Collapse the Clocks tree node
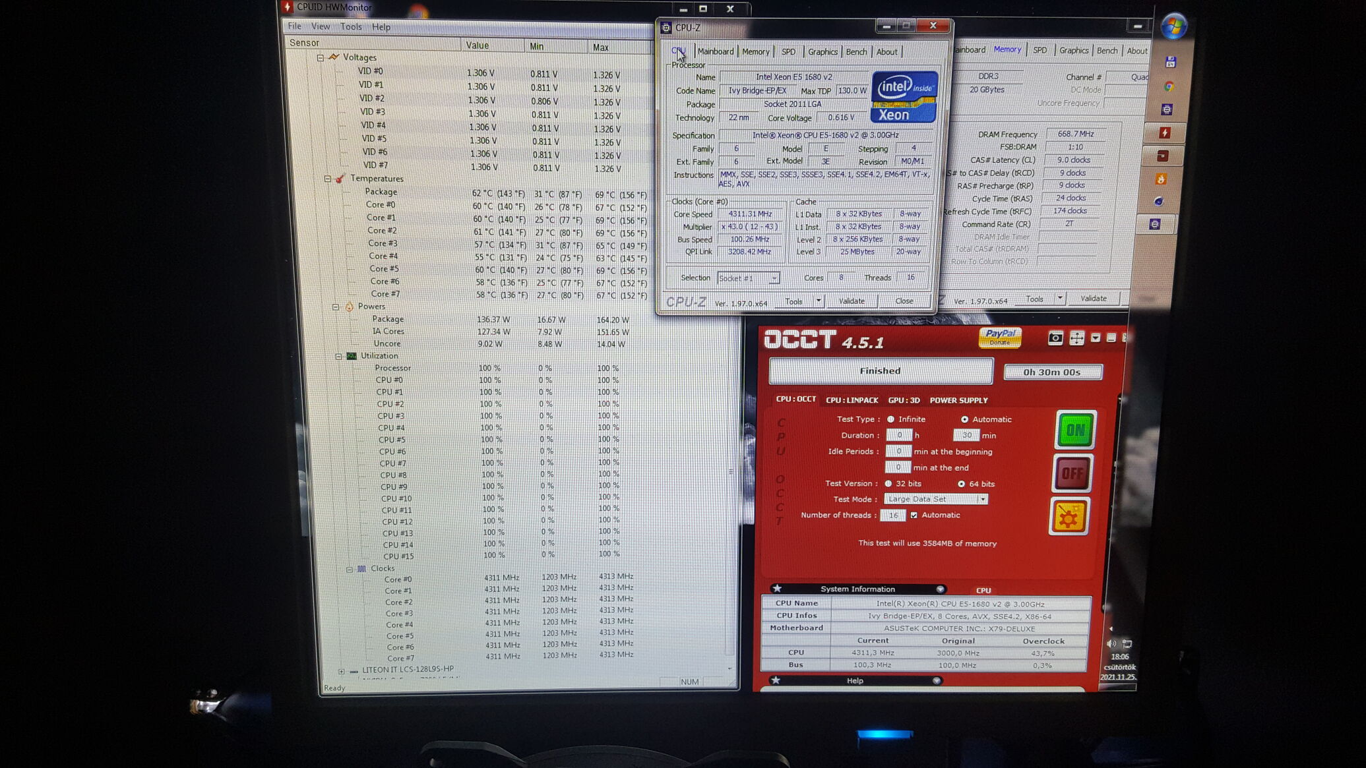1366x768 pixels. click(349, 569)
